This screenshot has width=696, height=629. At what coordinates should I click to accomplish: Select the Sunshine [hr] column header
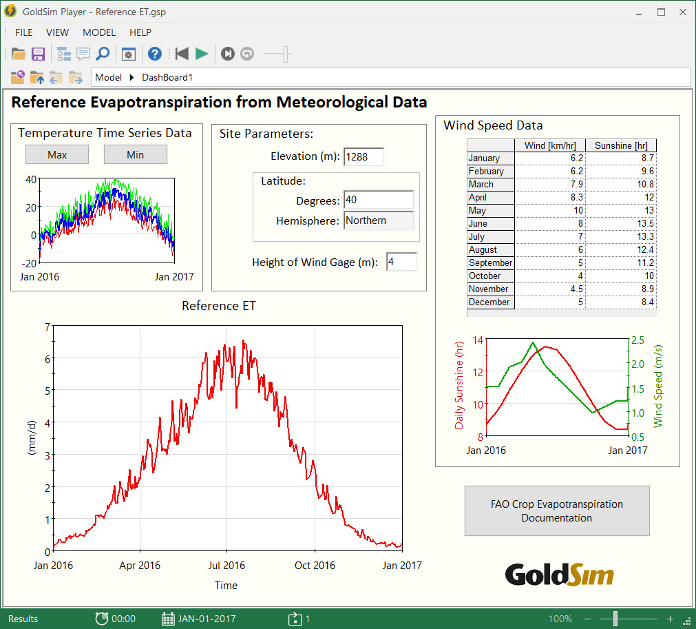(x=621, y=145)
